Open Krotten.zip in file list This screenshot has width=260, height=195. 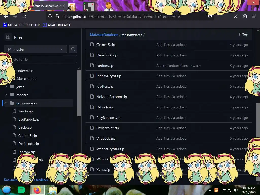[x=105, y=86]
